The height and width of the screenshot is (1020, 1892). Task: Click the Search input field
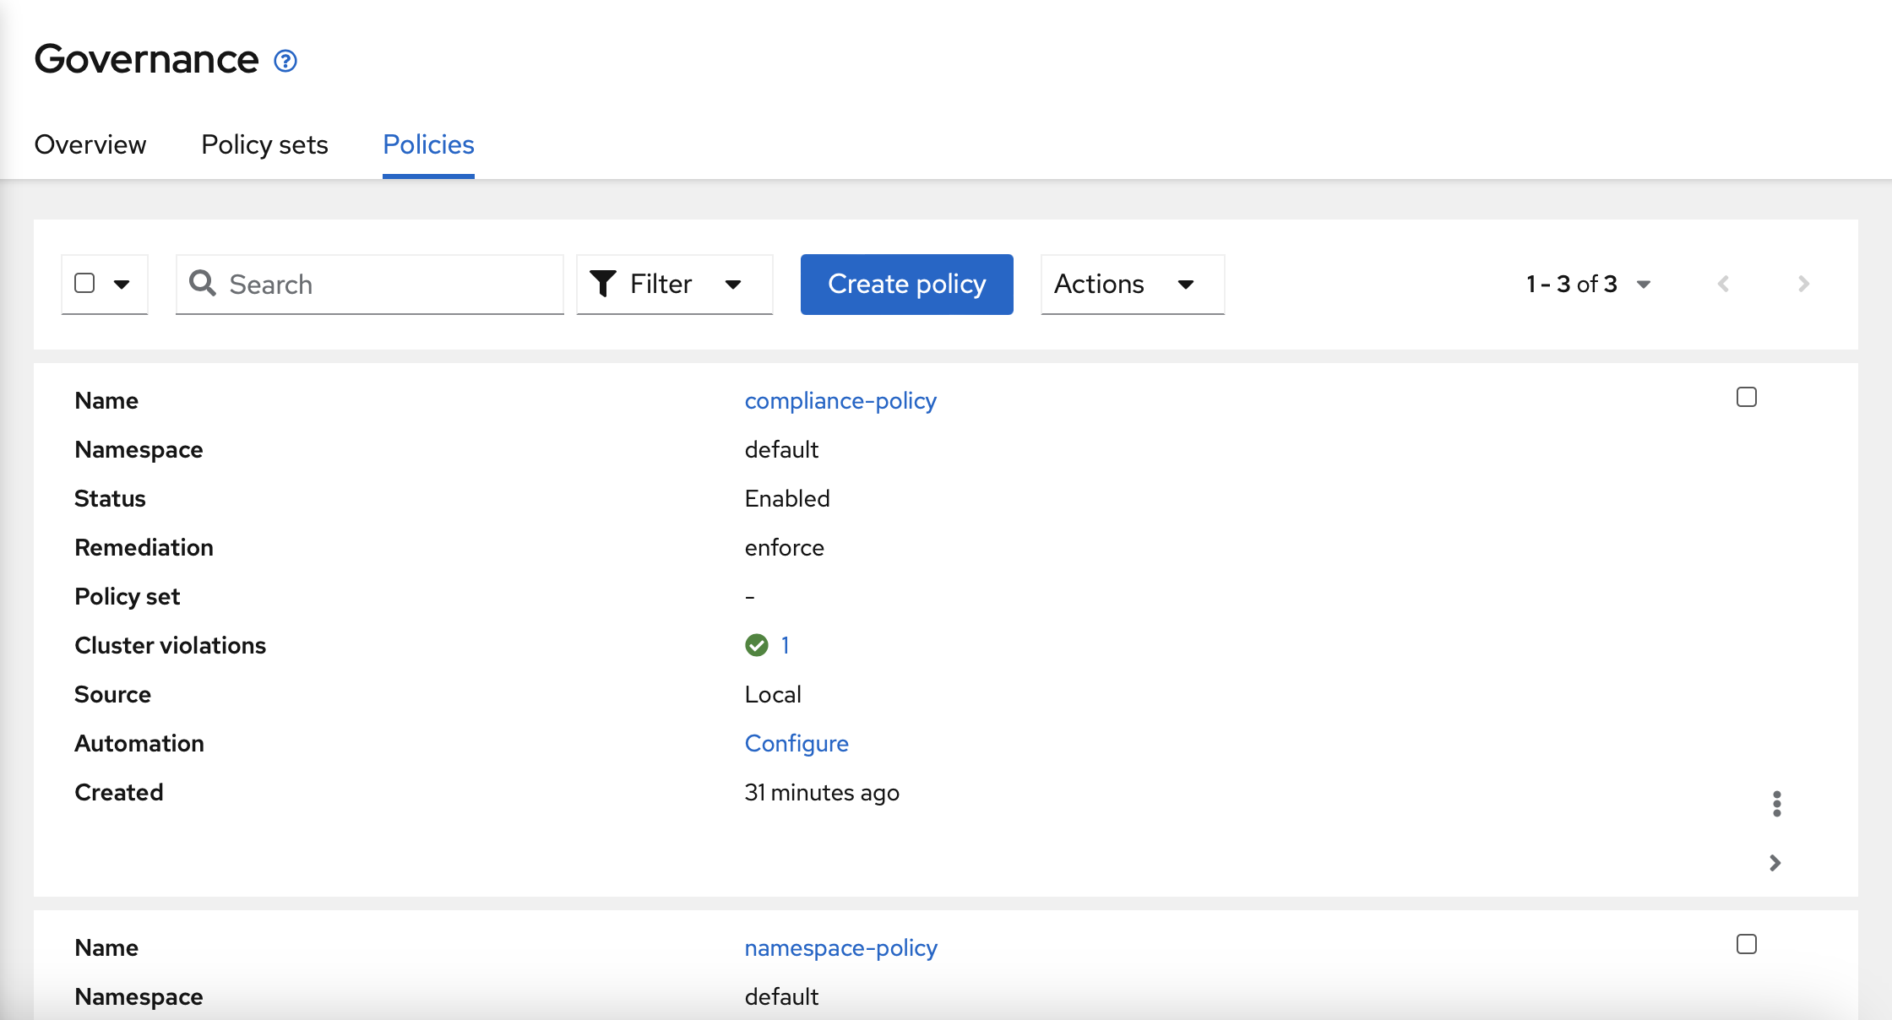point(371,283)
